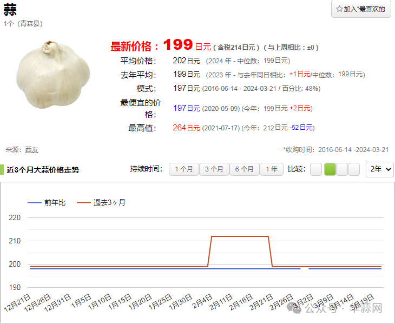Screen dimensions: 395x324
Task: Click the blue 前年比 legend line icon
Action: tap(34, 203)
